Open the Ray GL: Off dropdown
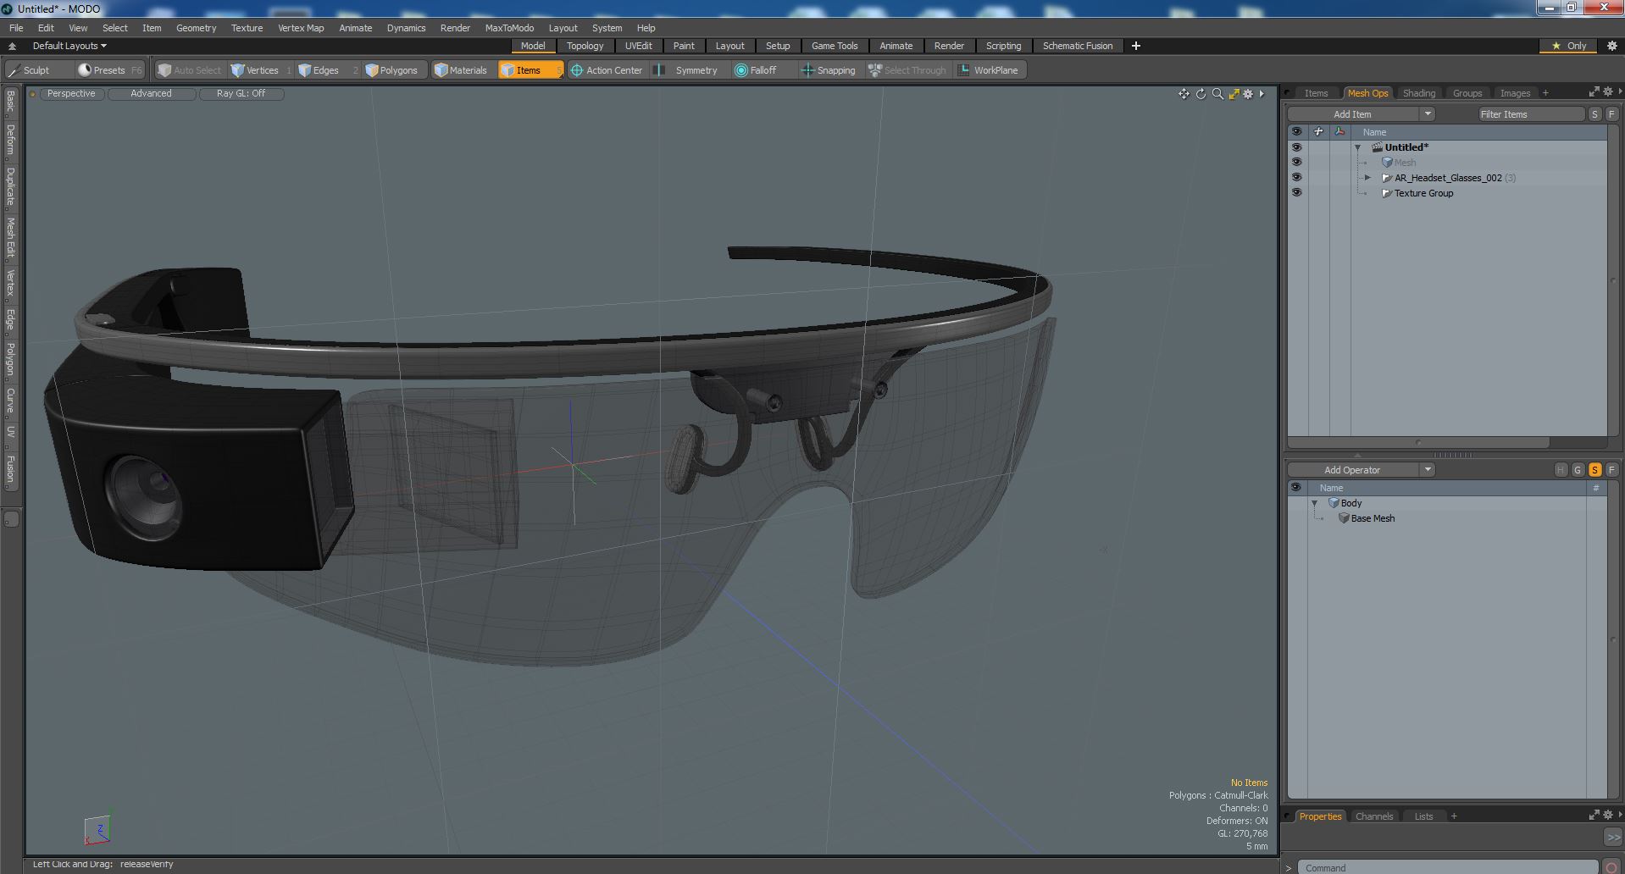Viewport: 1625px width, 874px height. 241,94
